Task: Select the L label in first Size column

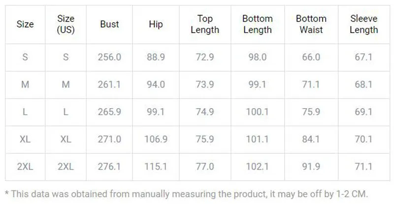Action: point(25,112)
